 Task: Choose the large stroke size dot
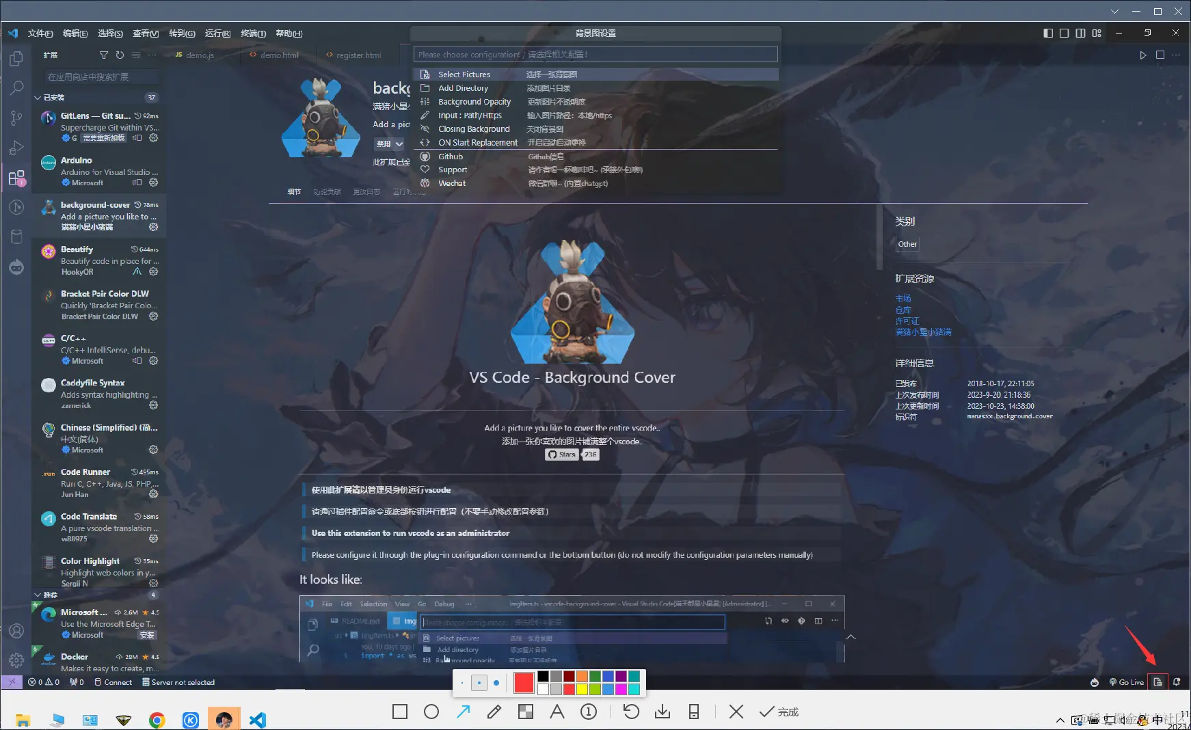[496, 683]
